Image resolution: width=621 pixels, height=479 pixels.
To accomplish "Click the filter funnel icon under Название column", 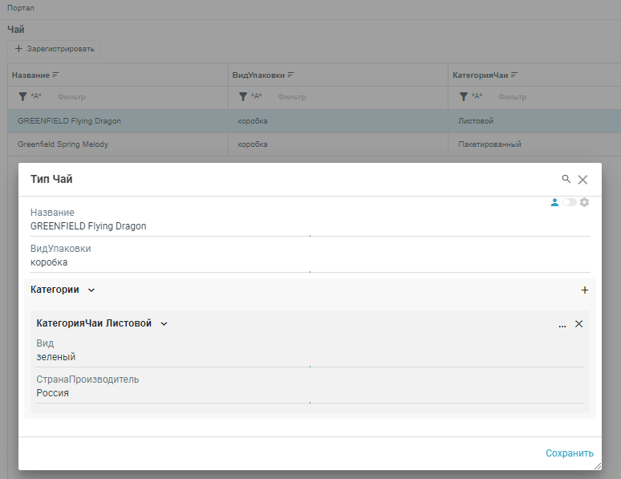I will [x=22, y=96].
